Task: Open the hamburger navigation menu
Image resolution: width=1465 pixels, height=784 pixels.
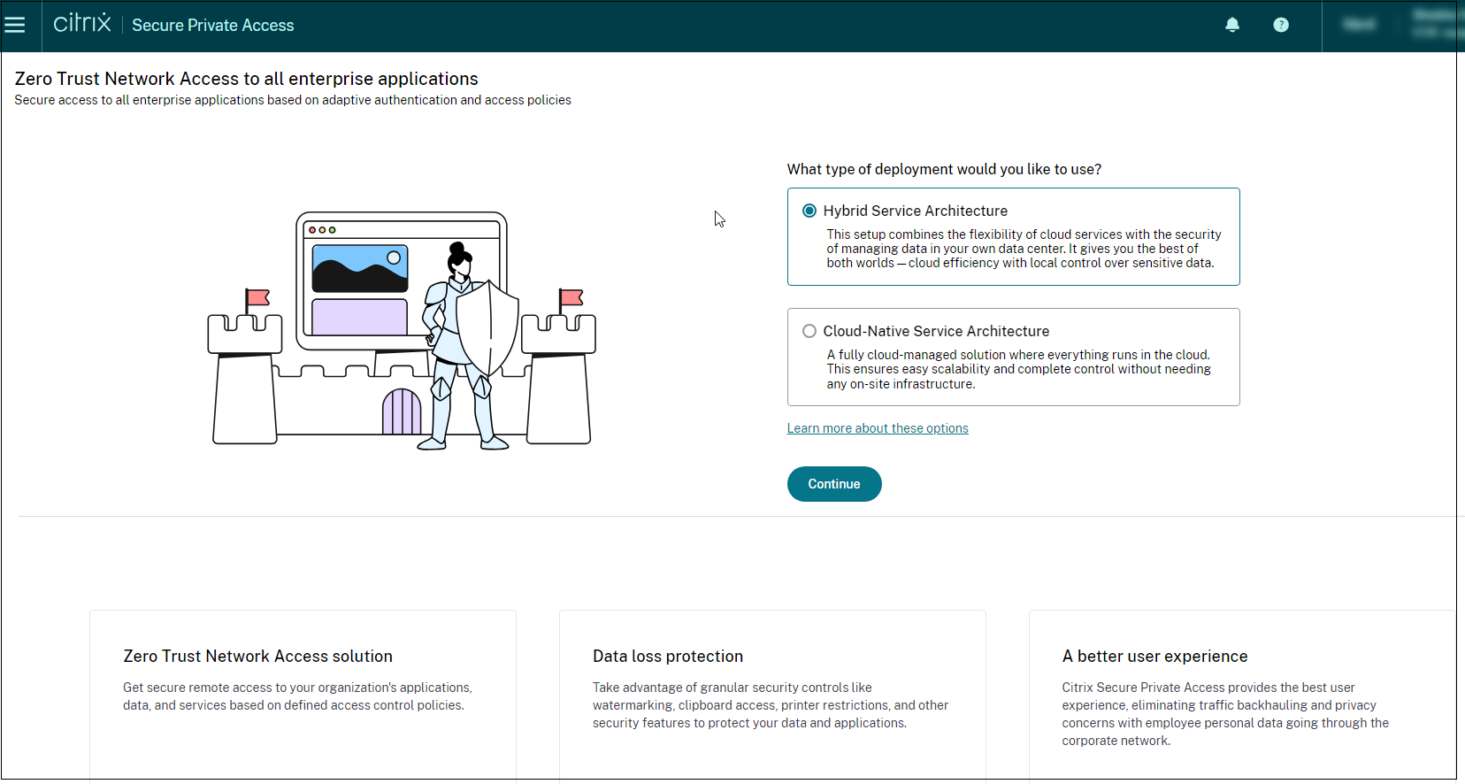Action: click(x=15, y=25)
